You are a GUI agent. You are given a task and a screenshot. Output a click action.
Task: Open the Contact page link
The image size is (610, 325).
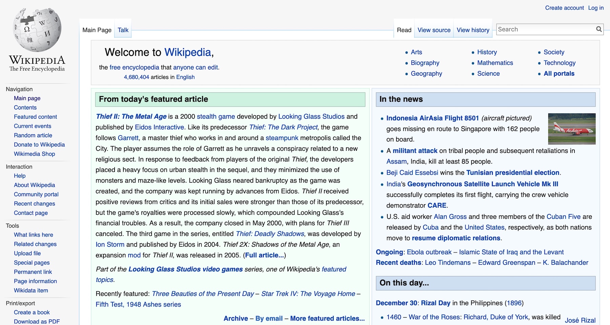[30, 213]
